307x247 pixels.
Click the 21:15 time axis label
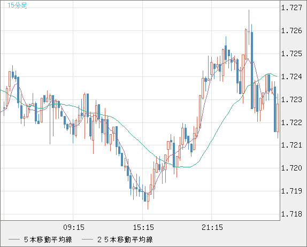pos(212,227)
